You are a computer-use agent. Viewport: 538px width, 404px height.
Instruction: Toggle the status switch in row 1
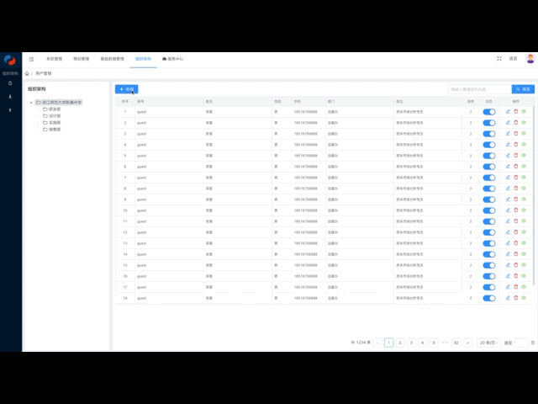[489, 112]
